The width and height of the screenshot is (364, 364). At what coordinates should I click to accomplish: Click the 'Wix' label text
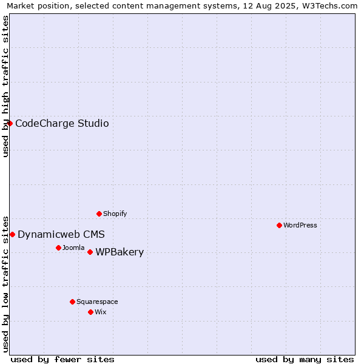101,312
